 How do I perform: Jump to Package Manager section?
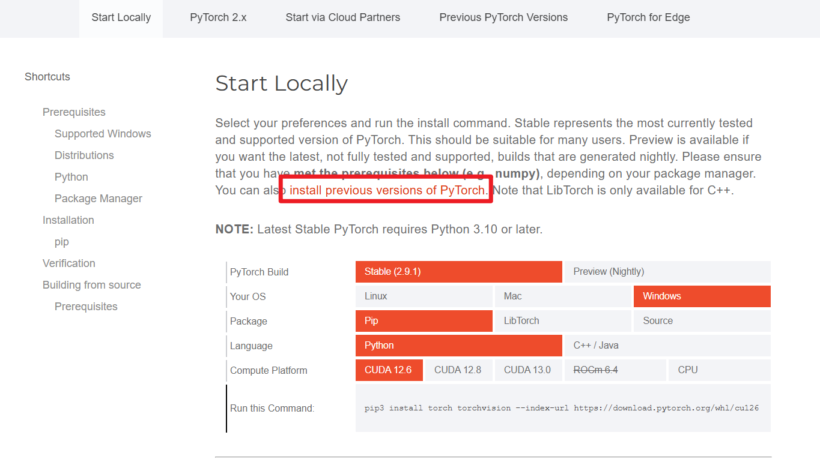click(99, 199)
